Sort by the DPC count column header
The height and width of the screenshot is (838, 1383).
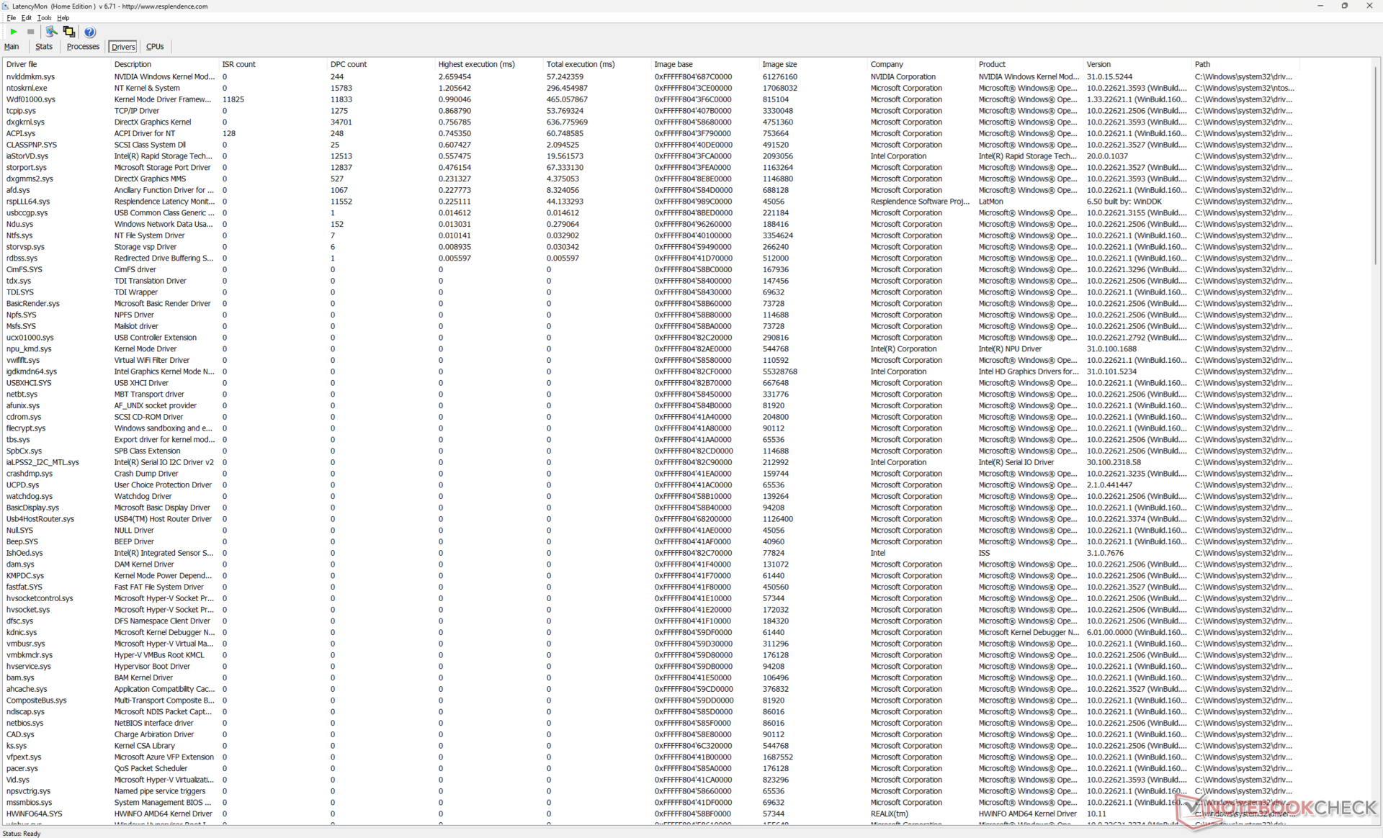pos(349,64)
